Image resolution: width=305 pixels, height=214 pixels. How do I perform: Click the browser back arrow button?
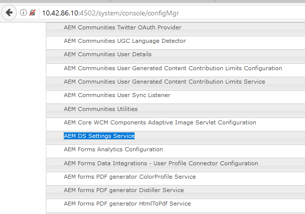coord(9,12)
